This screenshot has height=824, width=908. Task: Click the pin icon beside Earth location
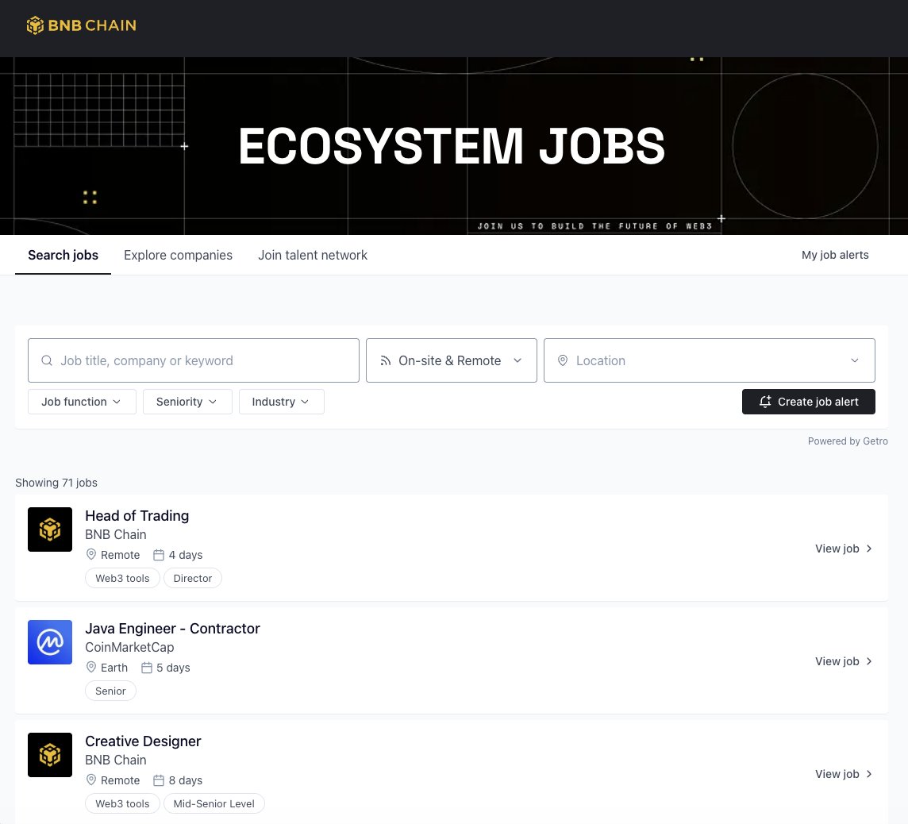coord(91,667)
